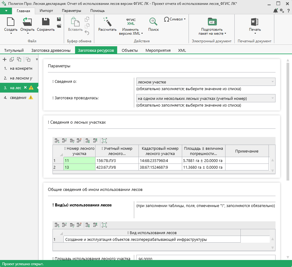Screen dimensions: 292x267
Task: Click the Открыть open folder icon
Action: tap(27, 22)
